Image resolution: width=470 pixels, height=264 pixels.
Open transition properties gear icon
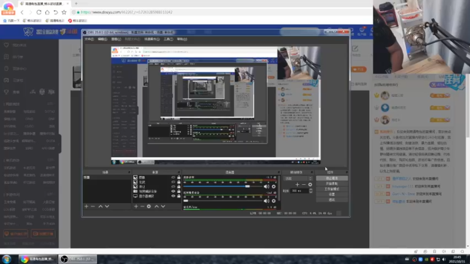coord(310,184)
